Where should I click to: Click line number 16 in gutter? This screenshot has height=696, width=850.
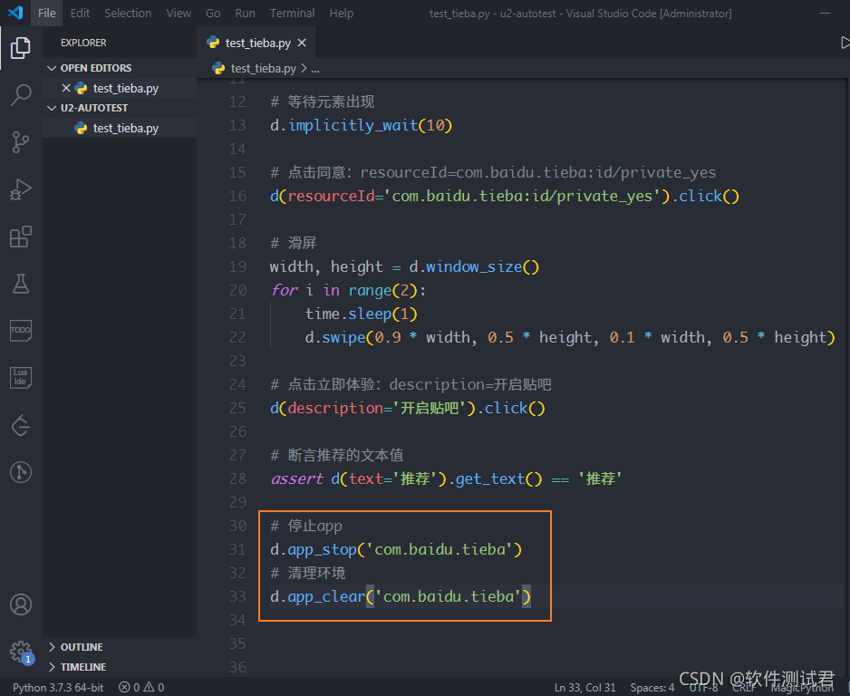pyautogui.click(x=237, y=196)
